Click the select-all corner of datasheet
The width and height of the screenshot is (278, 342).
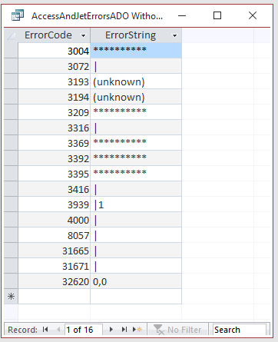[11, 35]
